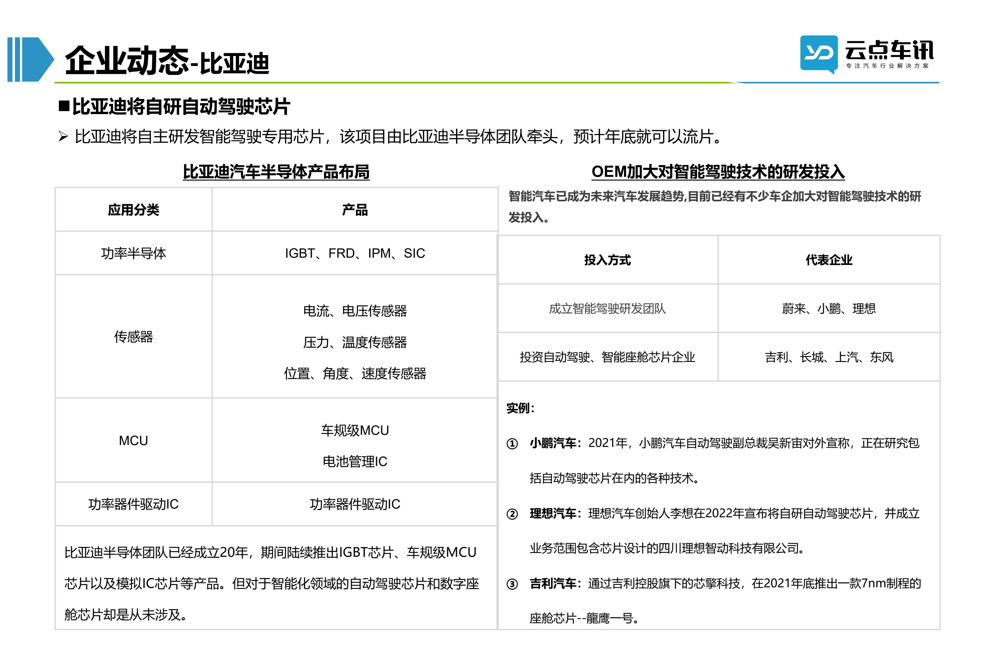Click the blue arrow title marker icon
Image resolution: width=994 pixels, height=662 pixels.
coord(31,59)
